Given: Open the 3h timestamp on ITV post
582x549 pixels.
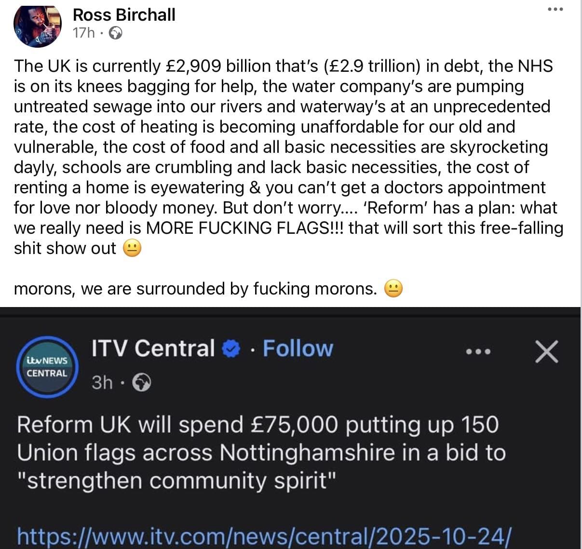Looking at the screenshot, I should point(102,382).
